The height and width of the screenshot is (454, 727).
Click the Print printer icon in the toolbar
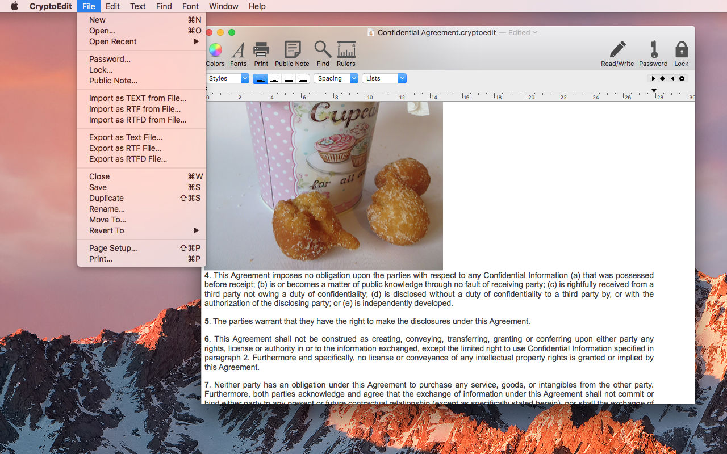tap(261, 50)
